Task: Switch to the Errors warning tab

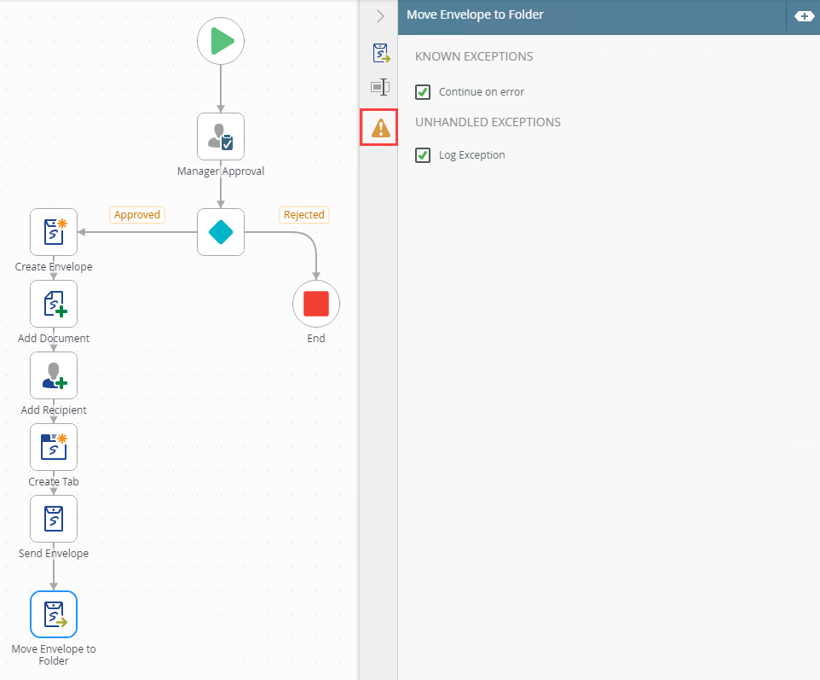Action: pos(380,127)
